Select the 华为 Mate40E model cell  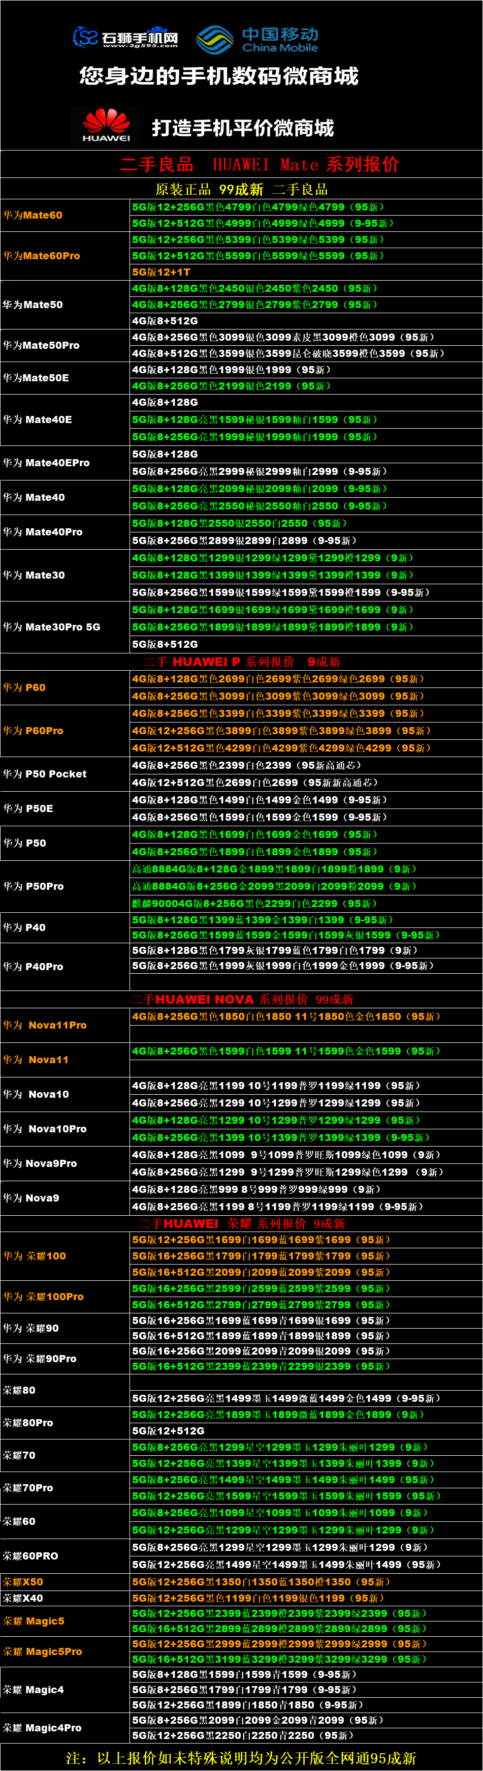click(66, 419)
